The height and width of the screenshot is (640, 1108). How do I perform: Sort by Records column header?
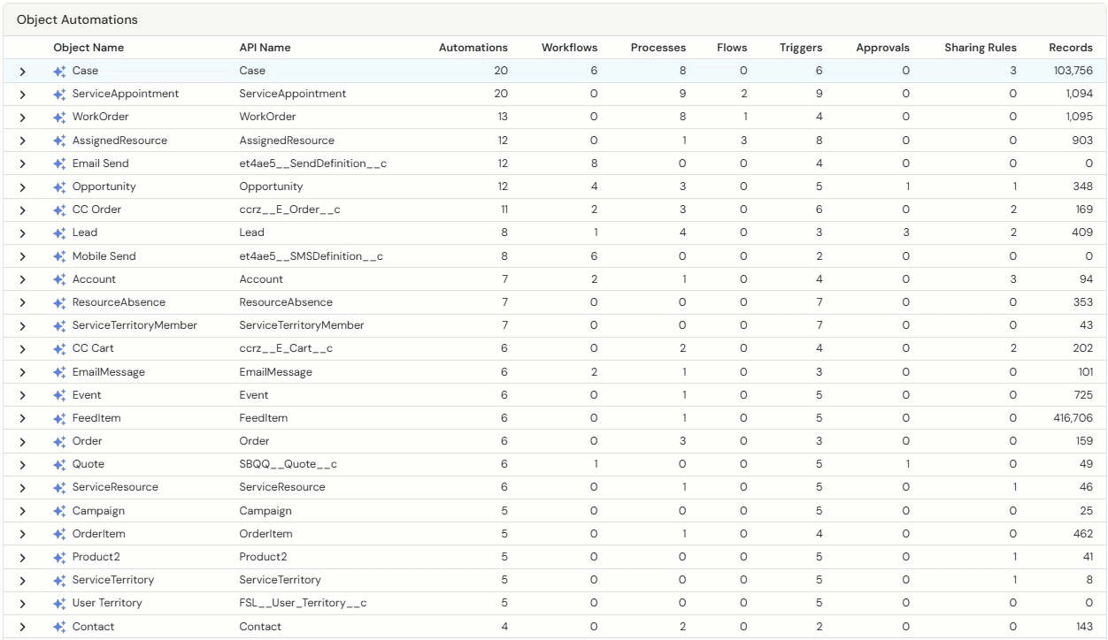1071,48
